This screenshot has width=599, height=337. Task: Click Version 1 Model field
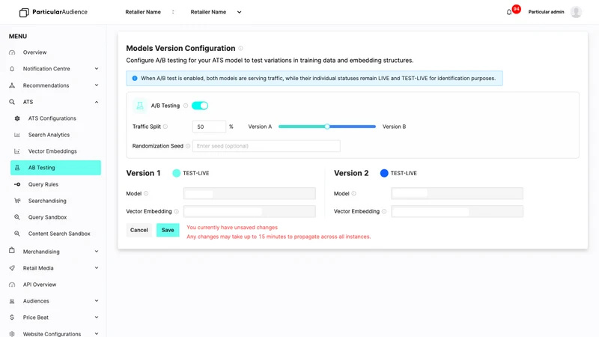(x=249, y=193)
